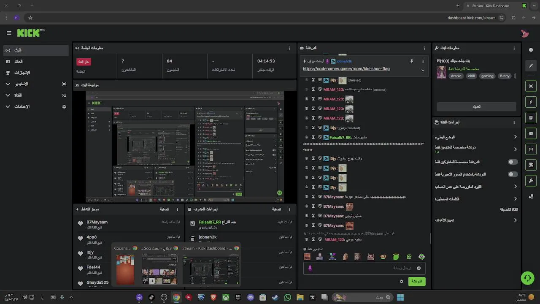Click the pencil edit icon in right rail
This screenshot has height=304, width=540.
pos(531,65)
